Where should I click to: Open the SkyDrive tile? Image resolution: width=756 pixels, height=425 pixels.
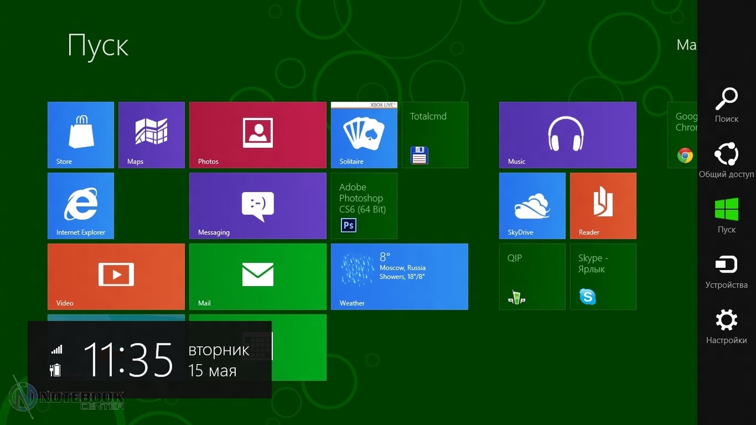[532, 206]
